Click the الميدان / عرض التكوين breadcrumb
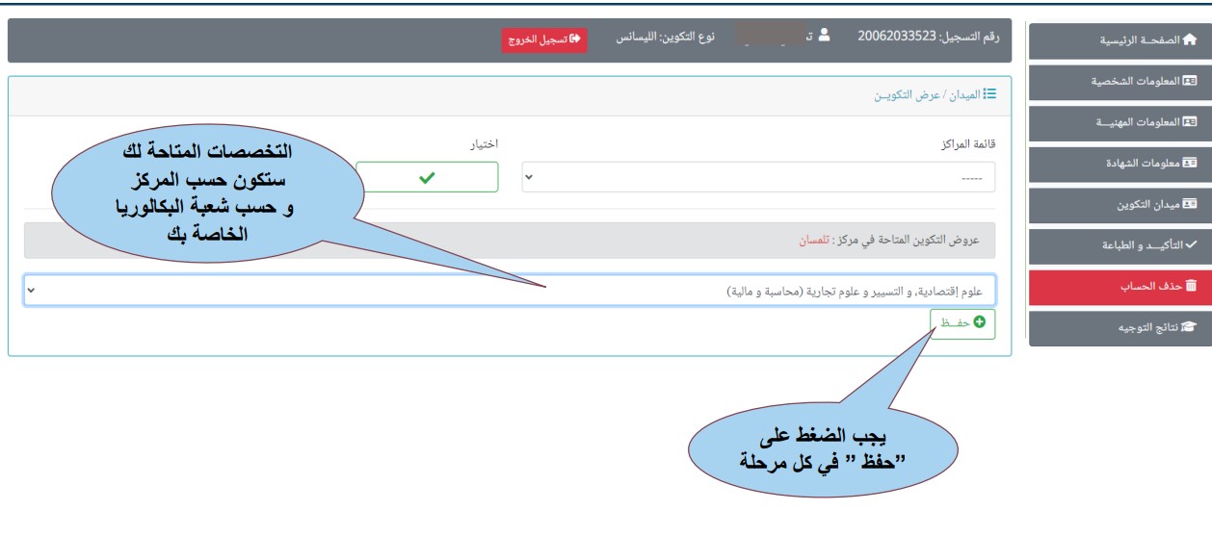 (926, 95)
